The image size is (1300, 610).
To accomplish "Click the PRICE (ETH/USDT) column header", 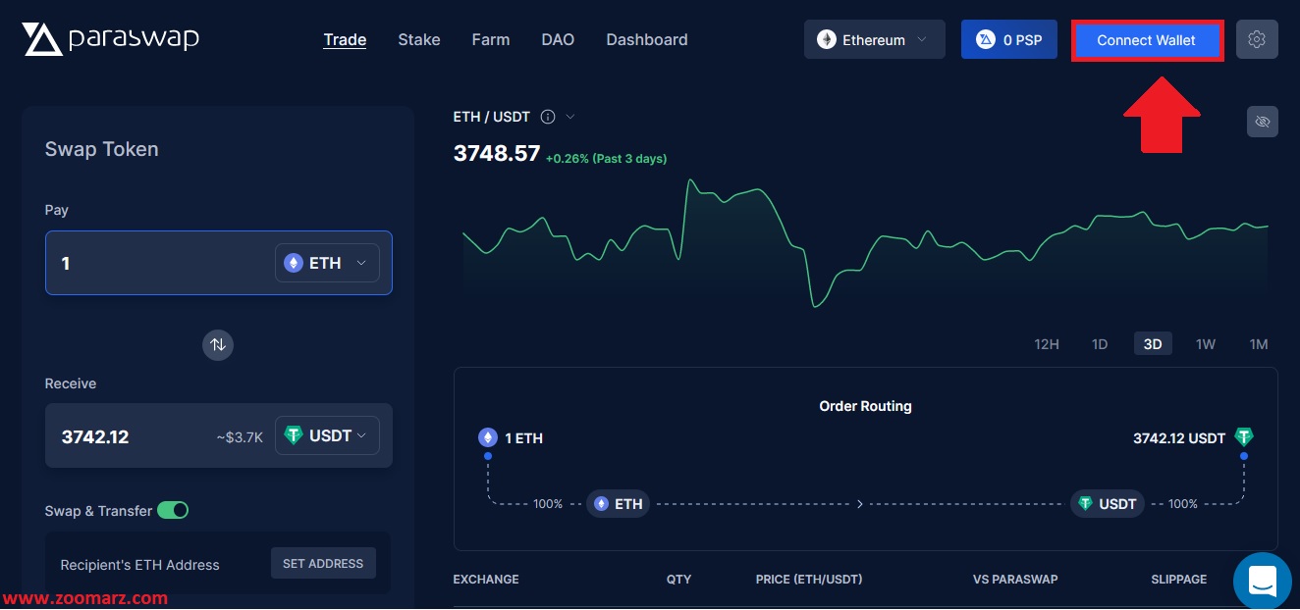I will pos(809,580).
